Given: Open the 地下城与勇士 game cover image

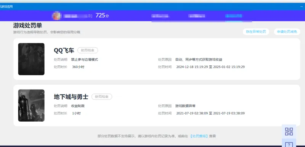Looking at the screenshot, I should (31, 105).
